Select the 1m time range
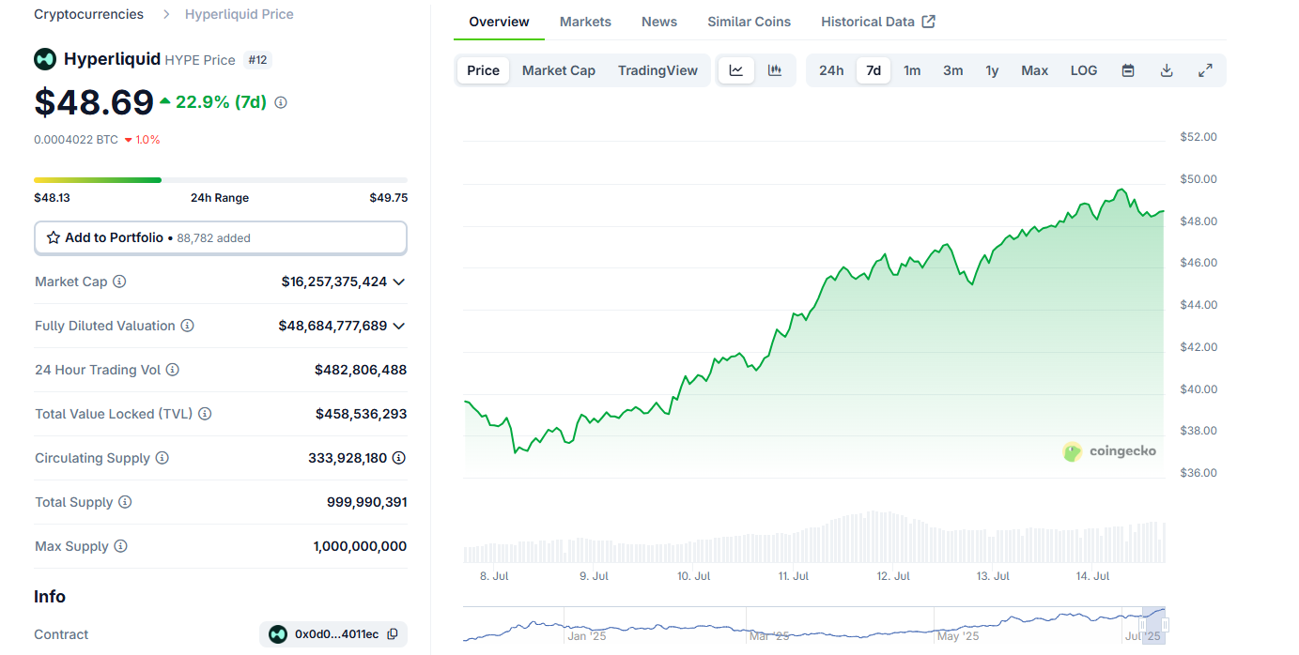Image resolution: width=1299 pixels, height=655 pixels. [x=912, y=70]
